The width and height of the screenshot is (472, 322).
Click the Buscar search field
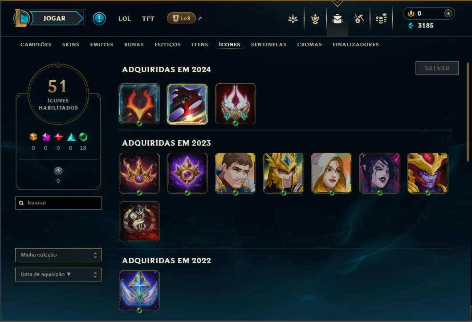coord(58,203)
